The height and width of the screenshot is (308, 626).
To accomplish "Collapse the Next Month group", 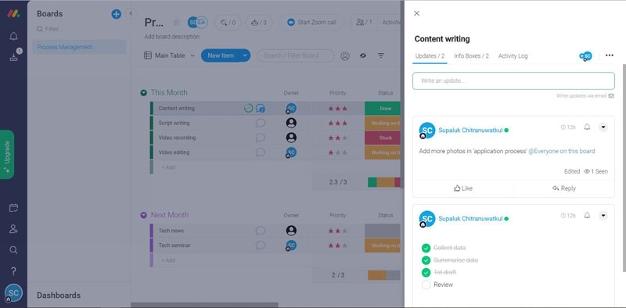I will tap(144, 215).
